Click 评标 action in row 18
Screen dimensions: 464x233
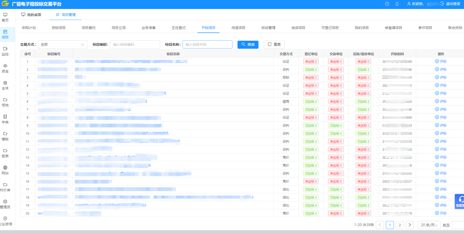[x=441, y=197]
